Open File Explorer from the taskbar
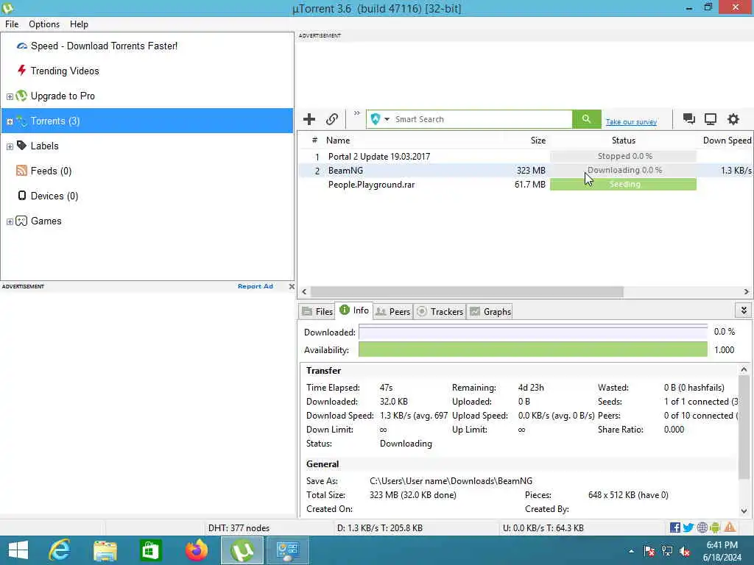This screenshot has width=754, height=565. tap(105, 550)
